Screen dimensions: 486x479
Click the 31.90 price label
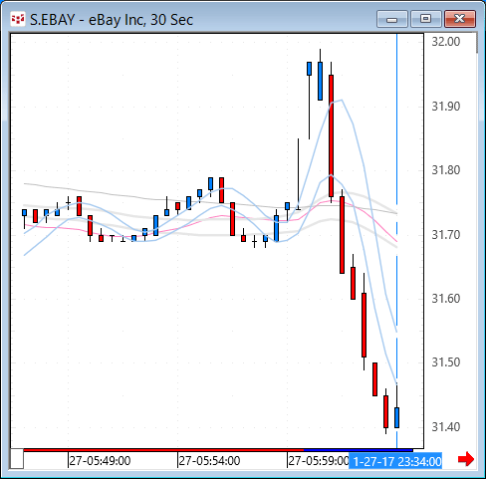coord(446,107)
